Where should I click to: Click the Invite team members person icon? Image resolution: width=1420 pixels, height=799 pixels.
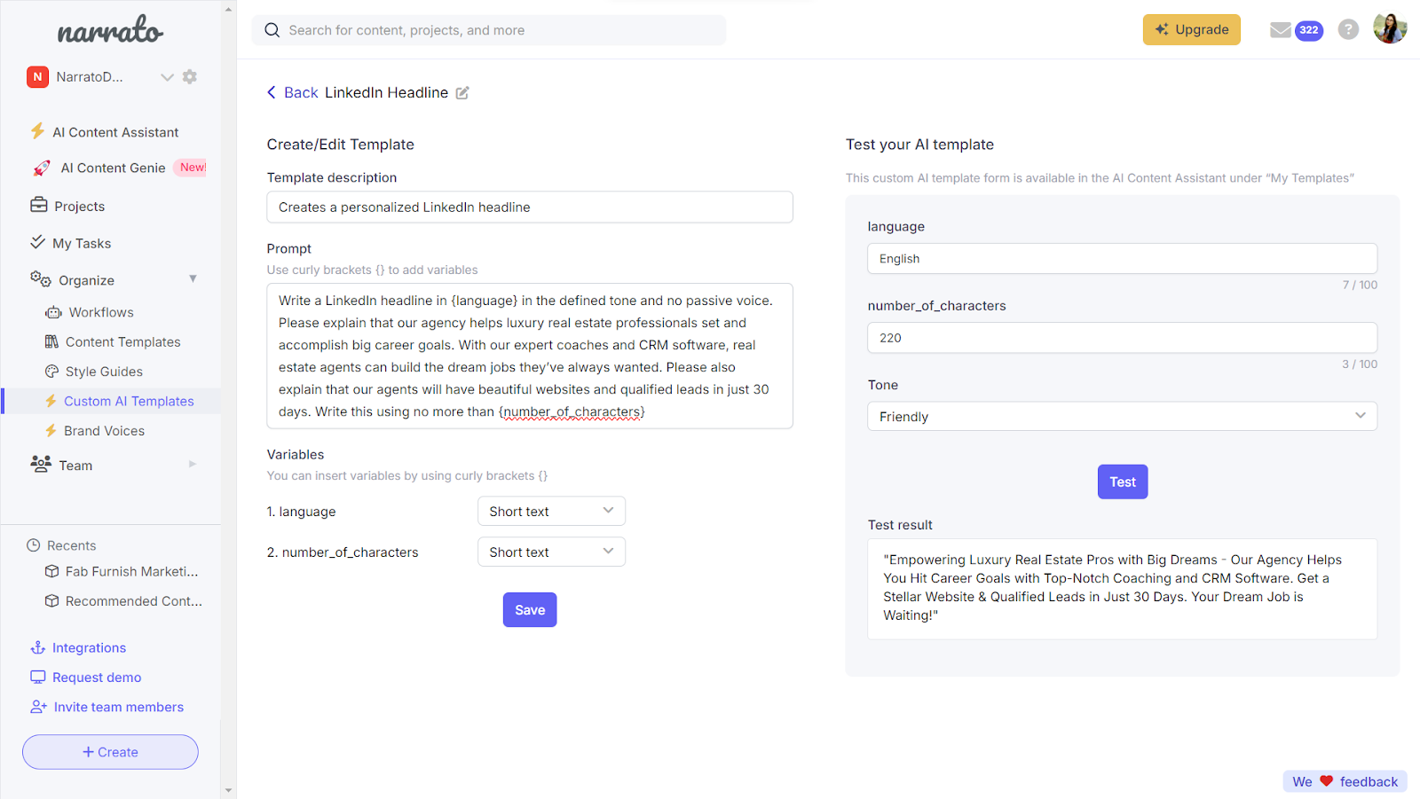[38, 707]
